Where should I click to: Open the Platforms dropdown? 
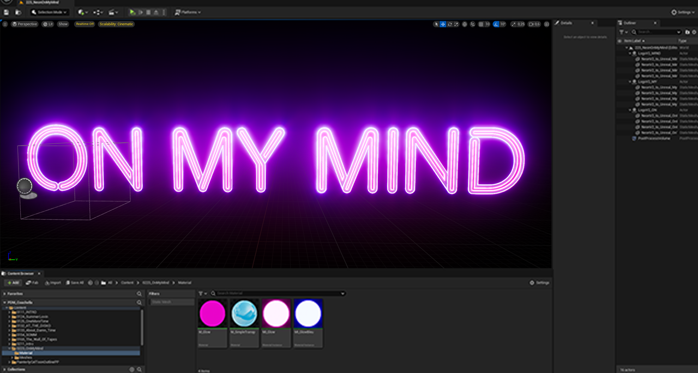[x=188, y=11]
